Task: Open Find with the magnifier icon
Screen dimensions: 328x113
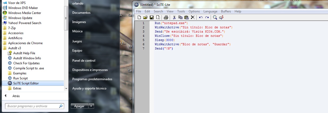Action: tap(215, 17)
